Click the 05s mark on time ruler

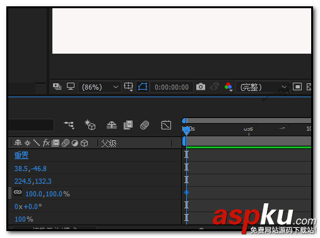[248, 129]
